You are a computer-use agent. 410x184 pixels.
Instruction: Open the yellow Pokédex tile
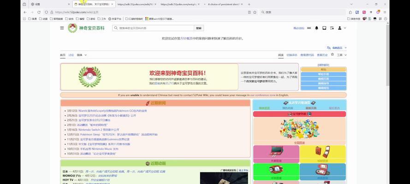(x=323, y=154)
